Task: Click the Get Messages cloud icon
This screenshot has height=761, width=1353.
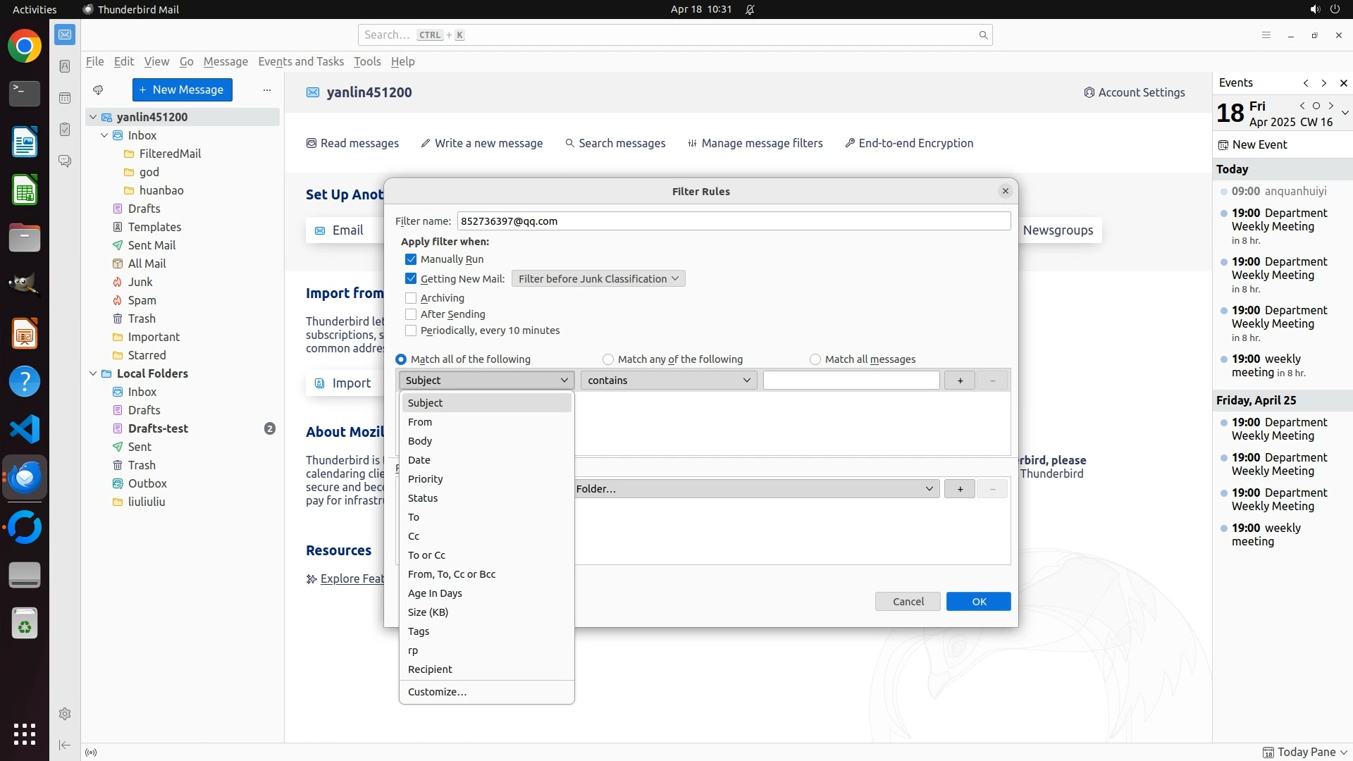Action: click(98, 90)
